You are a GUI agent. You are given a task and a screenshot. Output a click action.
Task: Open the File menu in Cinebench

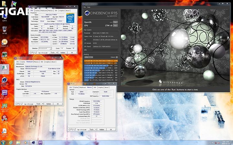pos(84,7)
